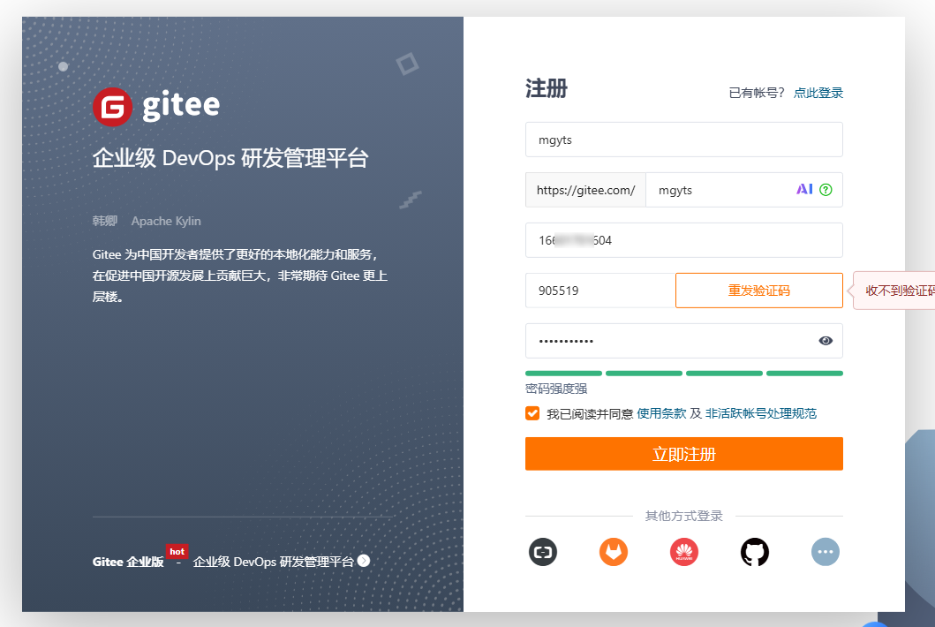
Task: Open the Gitee 企业版 link
Action: point(128,562)
